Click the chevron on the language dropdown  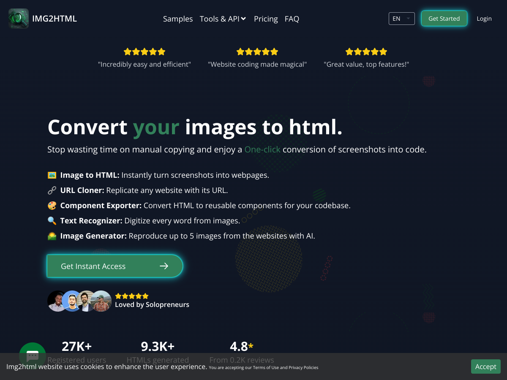click(408, 19)
